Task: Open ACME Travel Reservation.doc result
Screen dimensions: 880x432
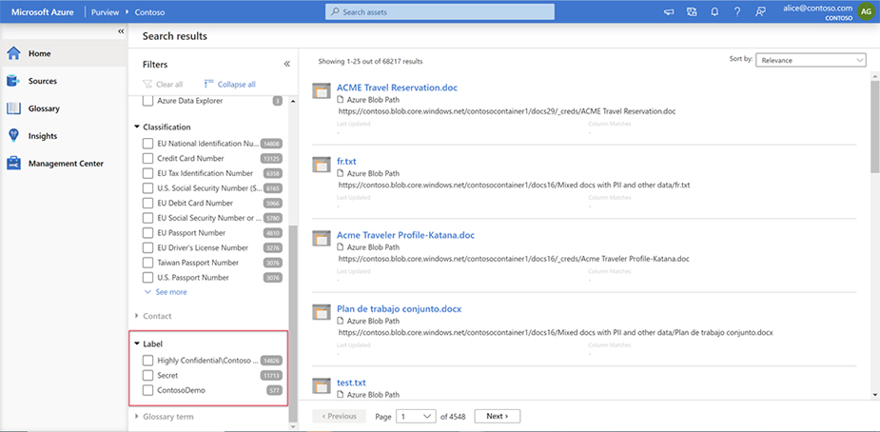Action: [x=398, y=88]
